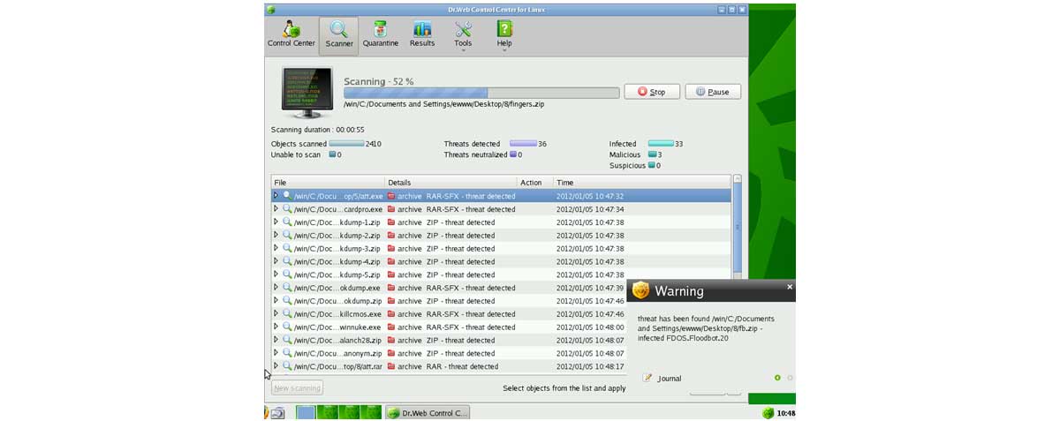Pause the running scan
The width and height of the screenshot is (1060, 421).
click(x=713, y=92)
